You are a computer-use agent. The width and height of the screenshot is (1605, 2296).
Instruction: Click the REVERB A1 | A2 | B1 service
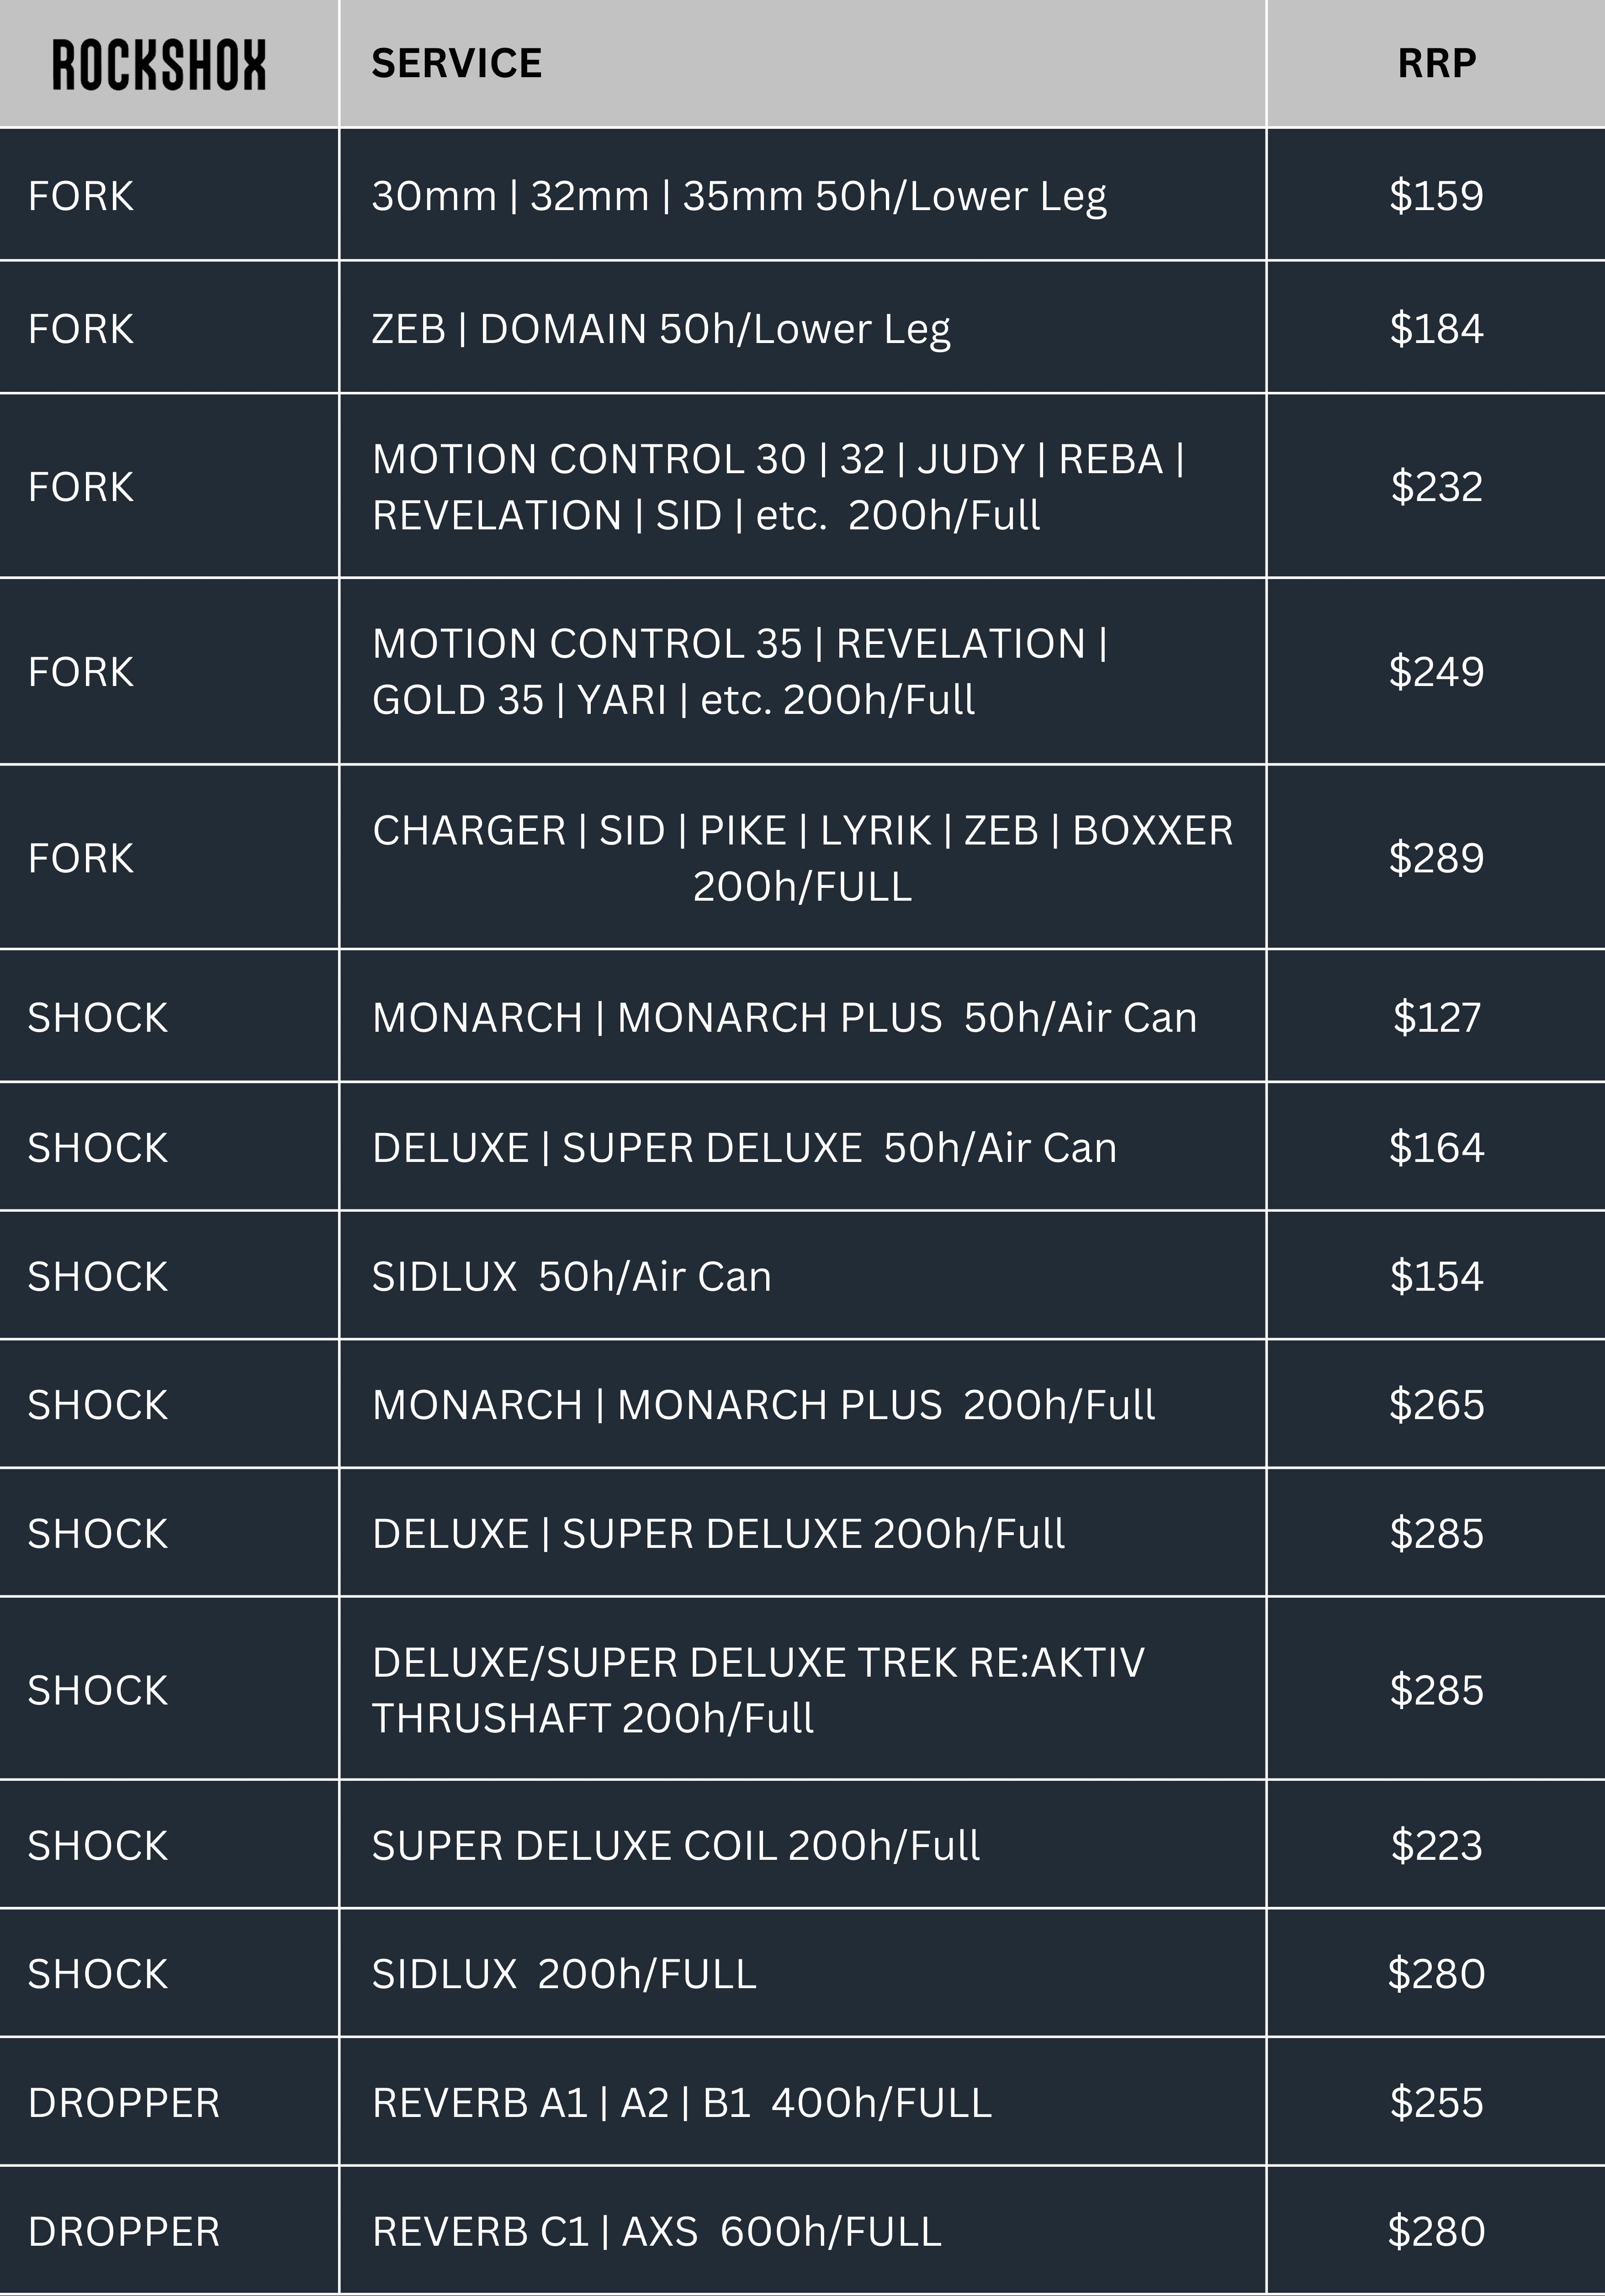point(681,2103)
